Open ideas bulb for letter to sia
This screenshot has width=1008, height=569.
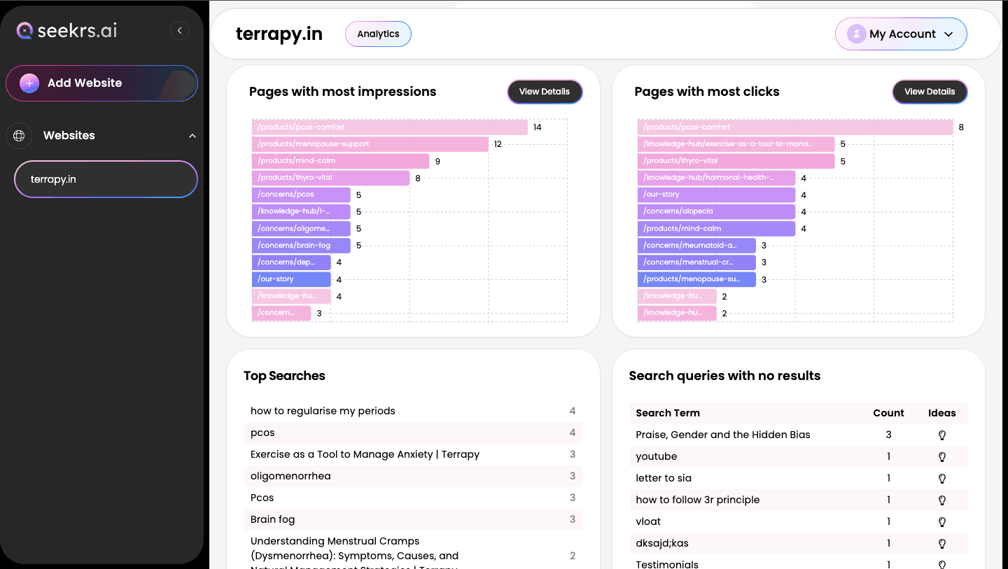click(x=942, y=479)
